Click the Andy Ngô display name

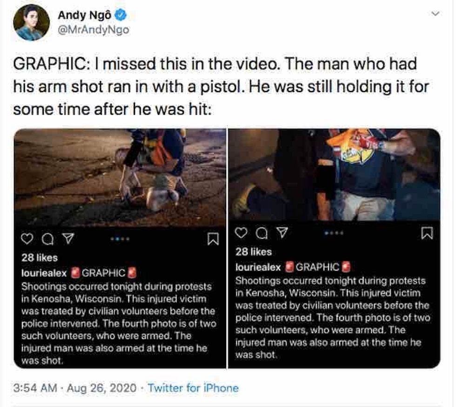pos(85,15)
